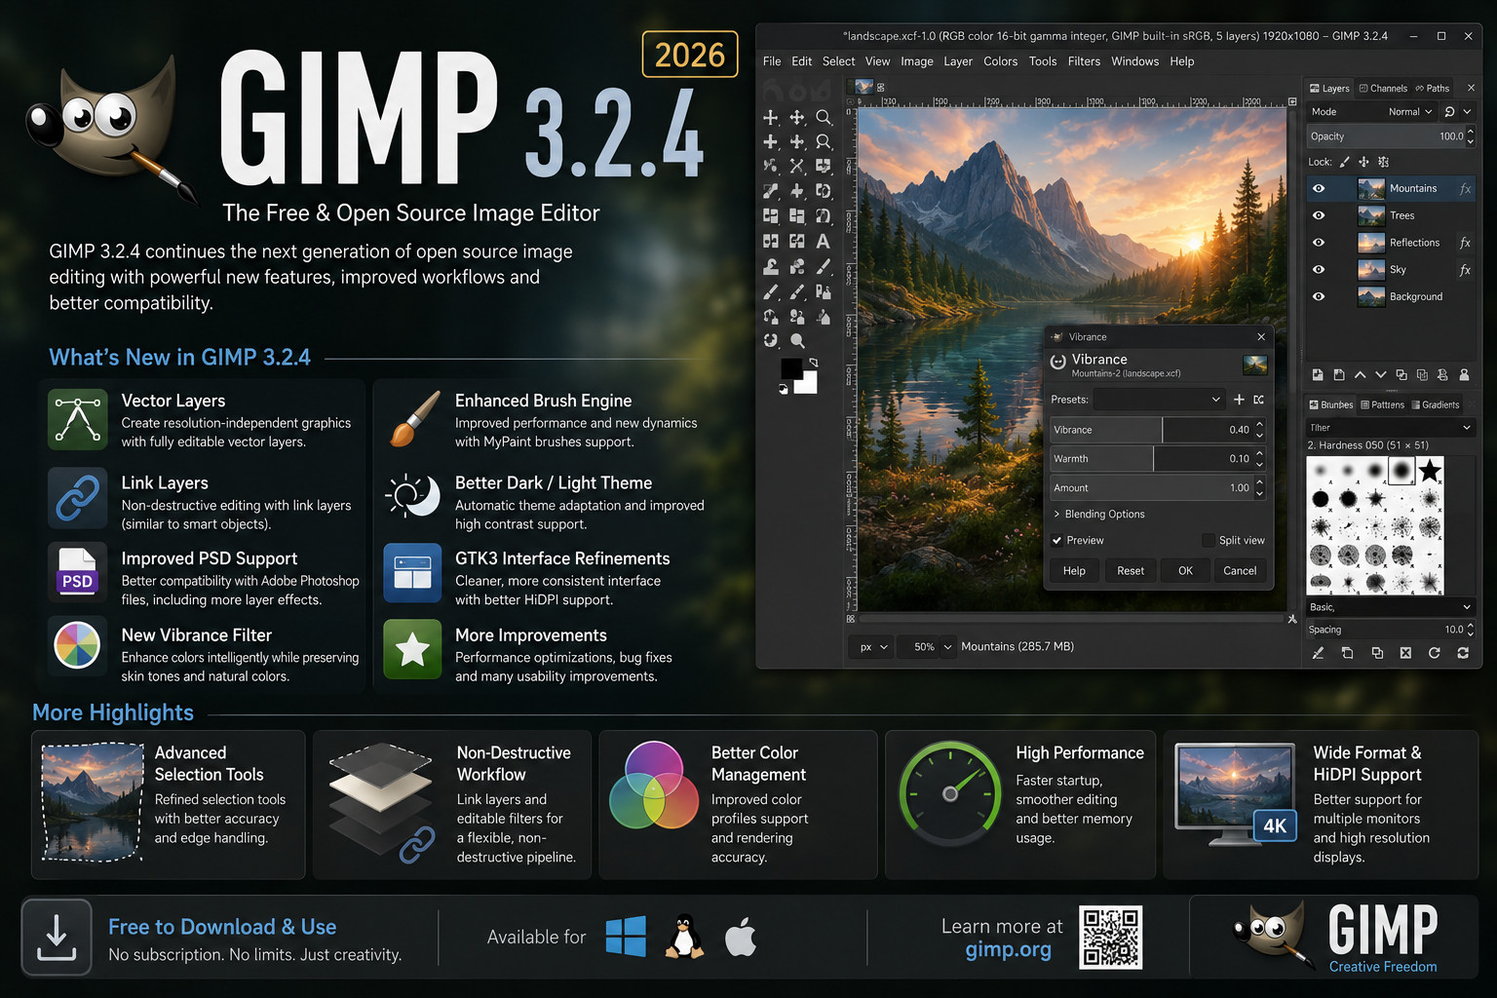
Task: Click OK in the Vibrance dialog
Action: pyautogui.click(x=1185, y=571)
